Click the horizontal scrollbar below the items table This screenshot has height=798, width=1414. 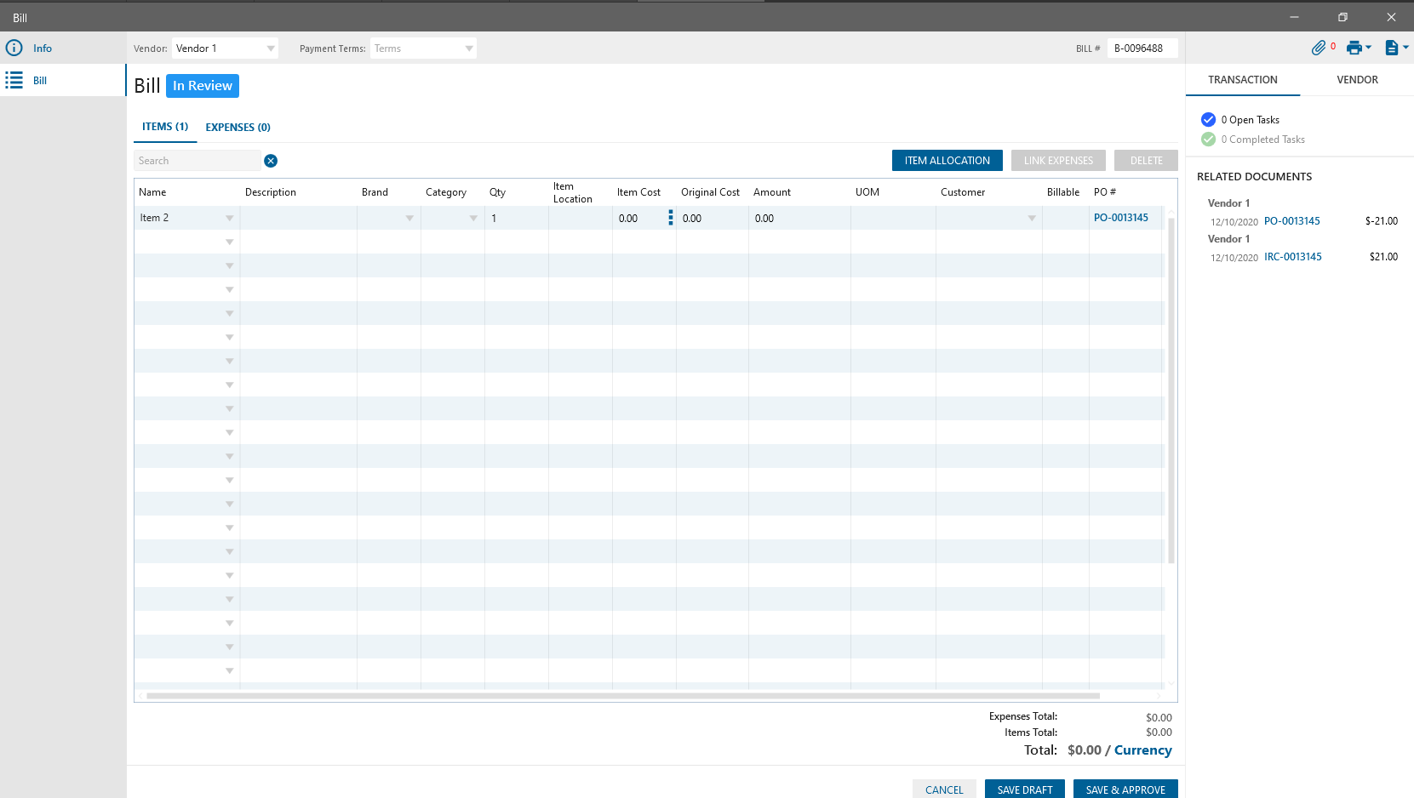click(x=623, y=696)
